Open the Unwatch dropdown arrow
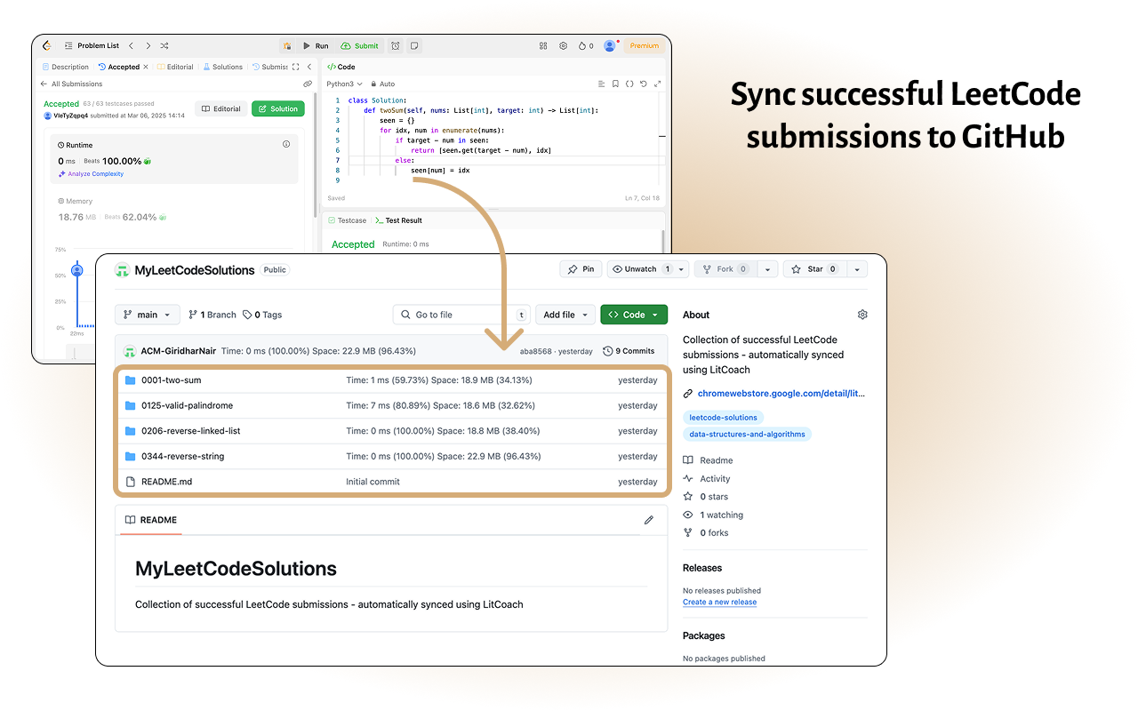This screenshot has height=711, width=1138. tap(681, 269)
